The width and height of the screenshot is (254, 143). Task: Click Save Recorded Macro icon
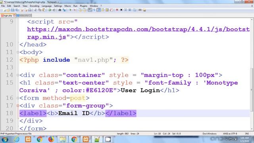[134, 10]
